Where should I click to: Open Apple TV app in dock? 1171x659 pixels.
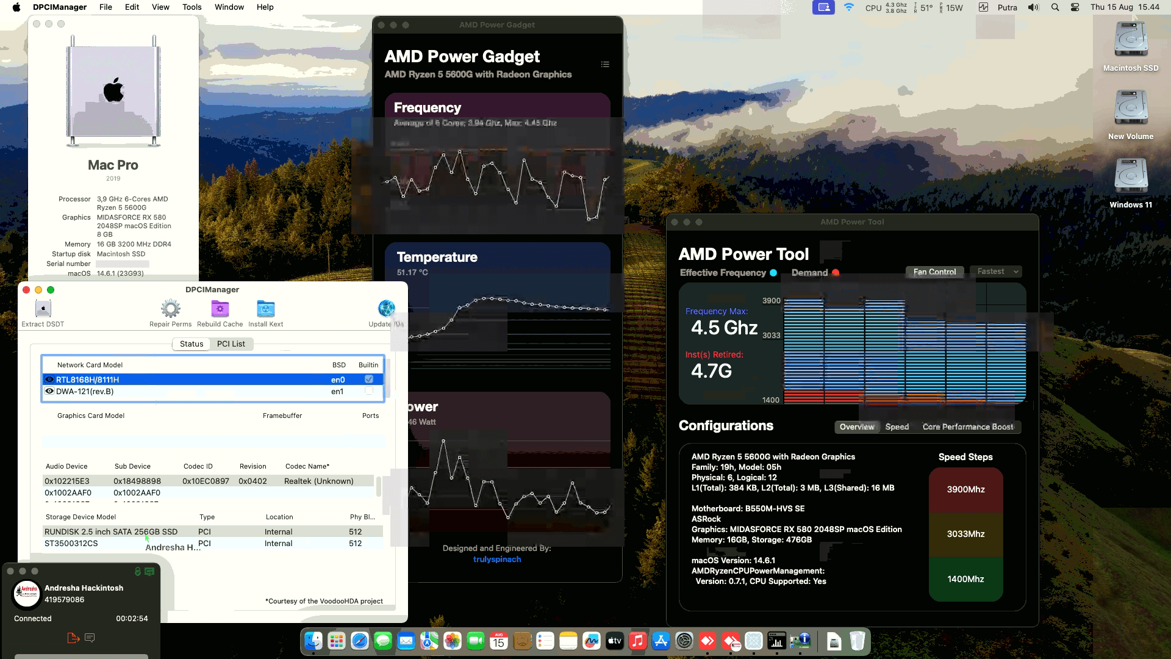[x=615, y=641]
